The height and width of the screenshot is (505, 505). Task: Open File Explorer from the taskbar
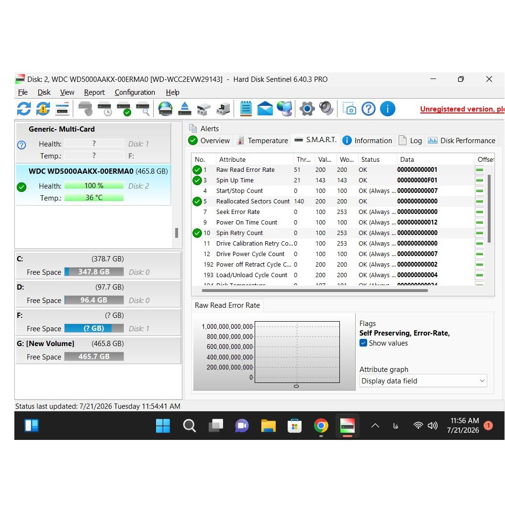coord(268,426)
